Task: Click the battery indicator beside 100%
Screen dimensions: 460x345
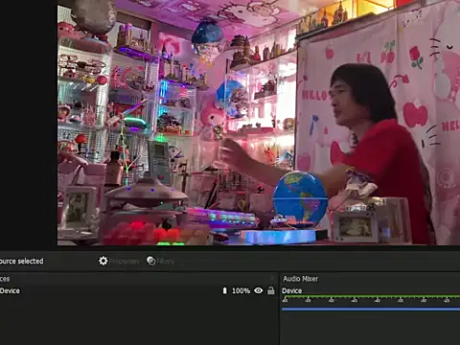Action: (224, 290)
